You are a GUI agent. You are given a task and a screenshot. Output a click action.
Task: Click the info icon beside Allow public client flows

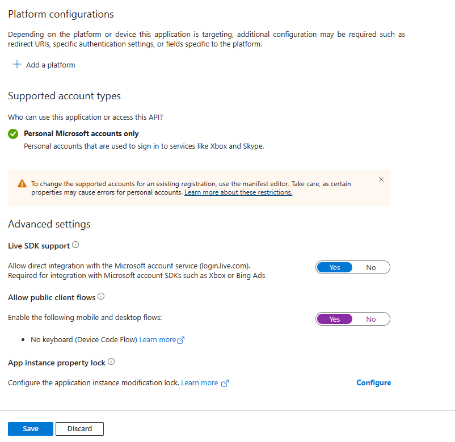pyautogui.click(x=101, y=296)
